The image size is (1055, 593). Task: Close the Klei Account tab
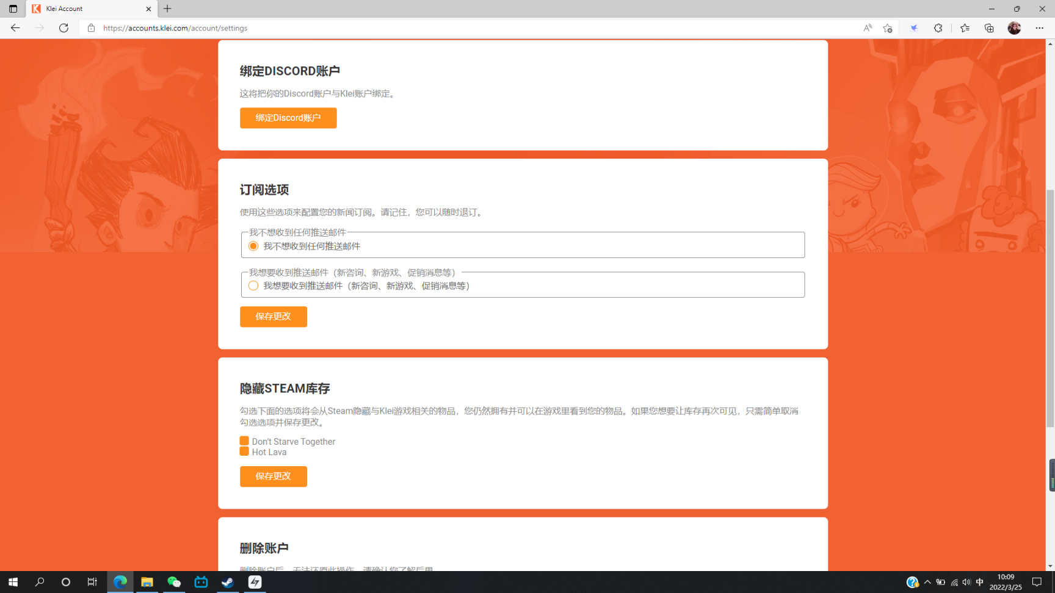pyautogui.click(x=148, y=9)
